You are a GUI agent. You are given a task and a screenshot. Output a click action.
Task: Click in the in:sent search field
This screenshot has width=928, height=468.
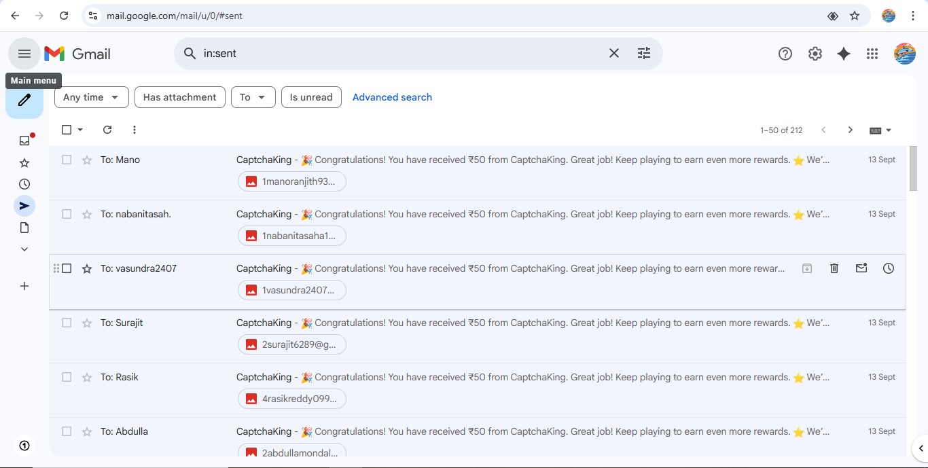coord(401,54)
